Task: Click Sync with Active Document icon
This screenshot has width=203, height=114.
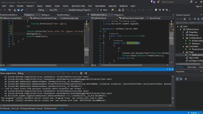Action: coord(195,19)
